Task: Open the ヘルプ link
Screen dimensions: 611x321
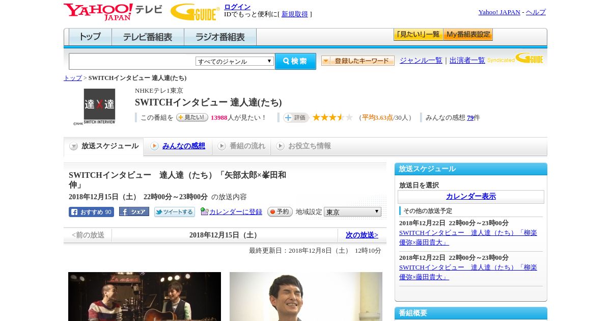Action: tap(536, 12)
